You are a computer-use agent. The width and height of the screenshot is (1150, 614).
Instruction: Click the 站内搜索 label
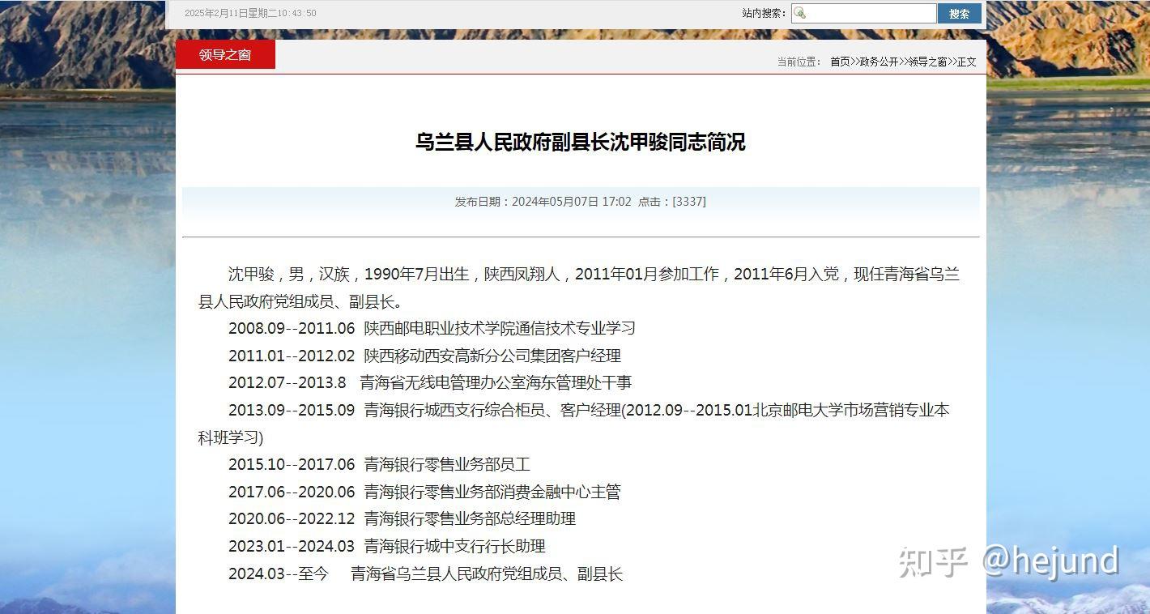coord(764,13)
